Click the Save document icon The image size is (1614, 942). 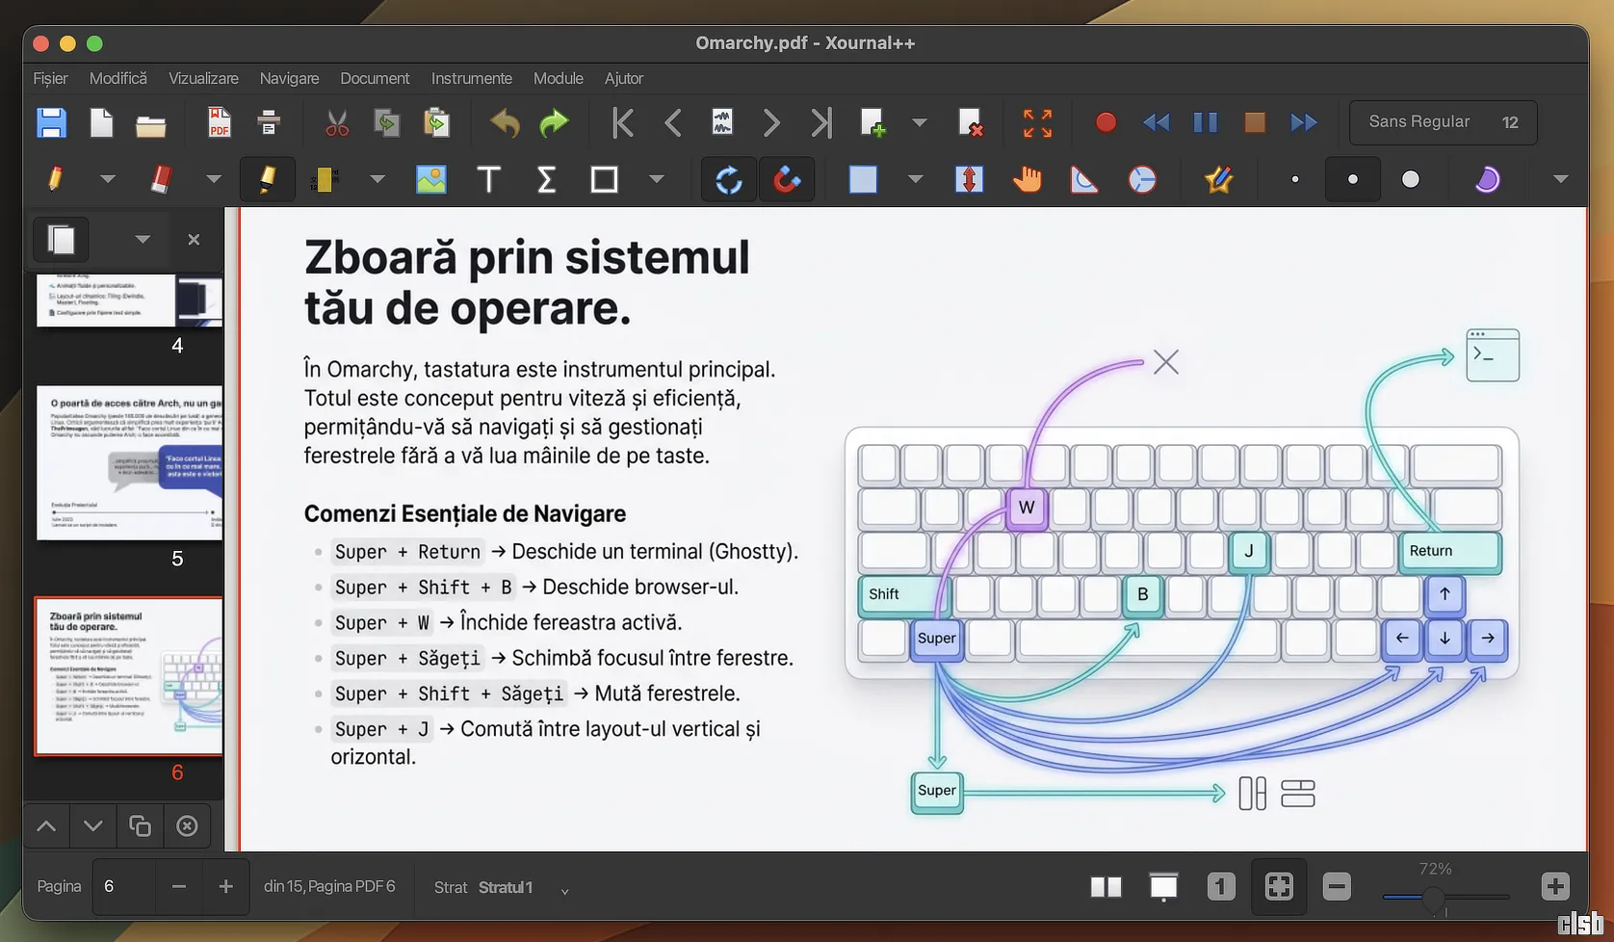51,122
